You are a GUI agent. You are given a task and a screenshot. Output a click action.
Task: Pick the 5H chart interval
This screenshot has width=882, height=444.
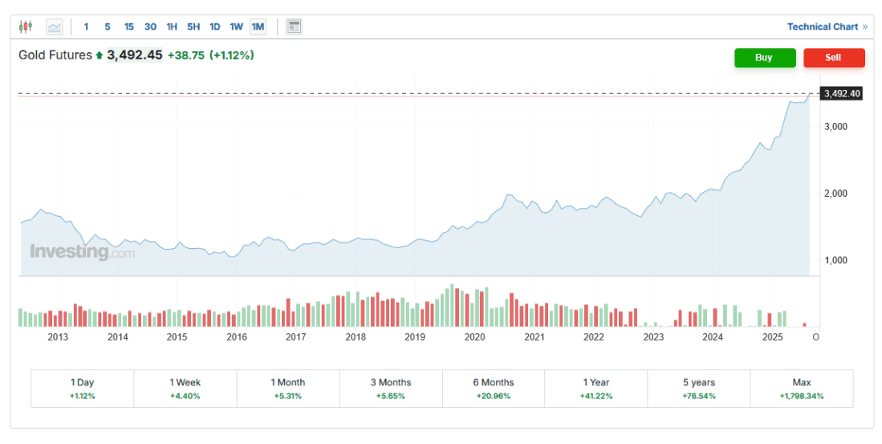point(193,26)
